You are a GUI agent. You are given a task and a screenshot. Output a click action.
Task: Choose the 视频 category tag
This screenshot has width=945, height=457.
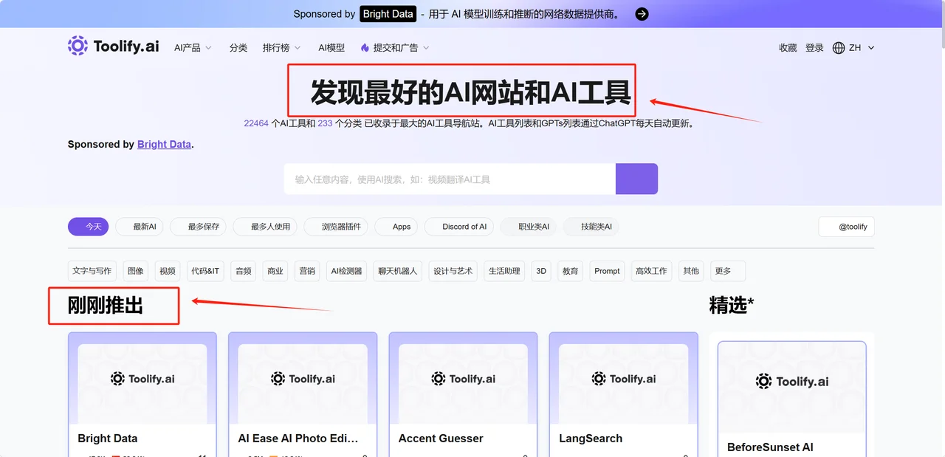point(168,271)
